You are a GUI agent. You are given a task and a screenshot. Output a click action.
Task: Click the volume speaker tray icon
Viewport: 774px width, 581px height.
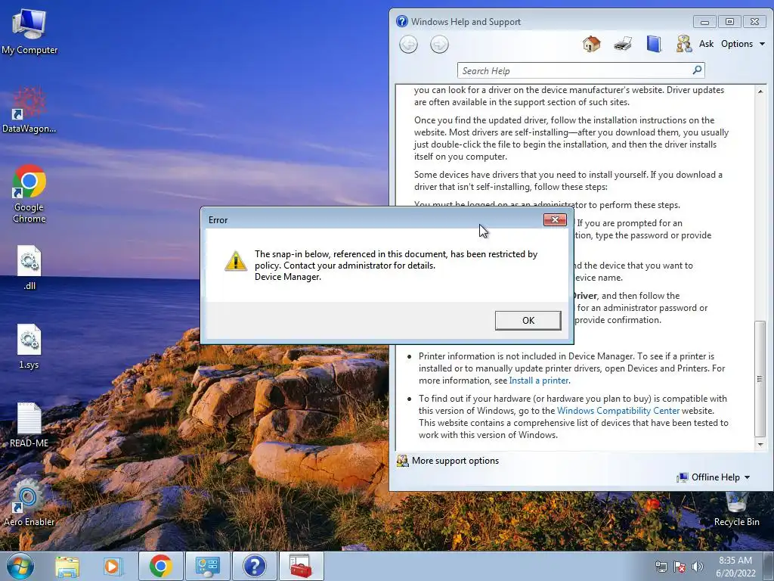click(698, 567)
